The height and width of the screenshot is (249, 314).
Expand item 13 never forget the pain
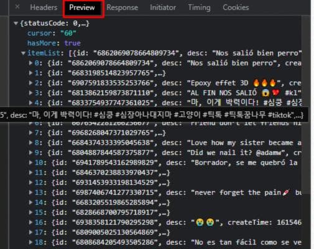30,192
